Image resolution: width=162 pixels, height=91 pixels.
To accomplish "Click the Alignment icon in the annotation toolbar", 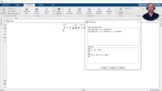I will (x=79, y=28).
